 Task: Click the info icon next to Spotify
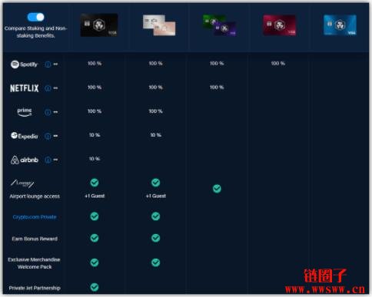click(x=48, y=64)
